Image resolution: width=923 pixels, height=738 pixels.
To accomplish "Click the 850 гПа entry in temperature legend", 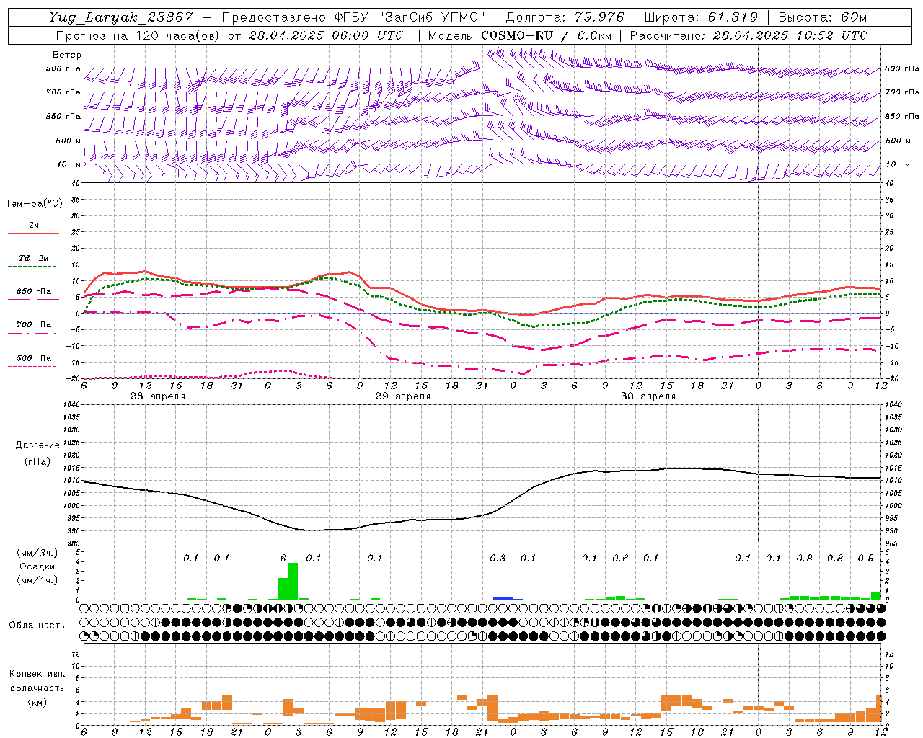I will pyautogui.click(x=34, y=292).
